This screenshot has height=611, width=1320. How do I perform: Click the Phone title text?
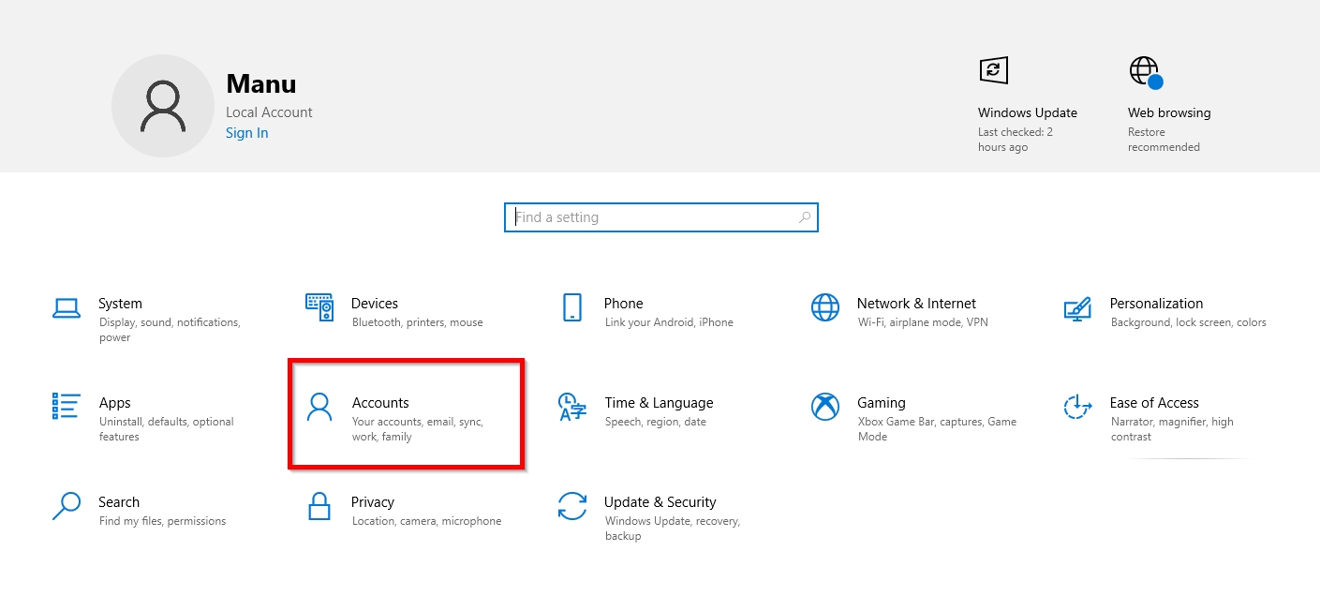click(624, 304)
